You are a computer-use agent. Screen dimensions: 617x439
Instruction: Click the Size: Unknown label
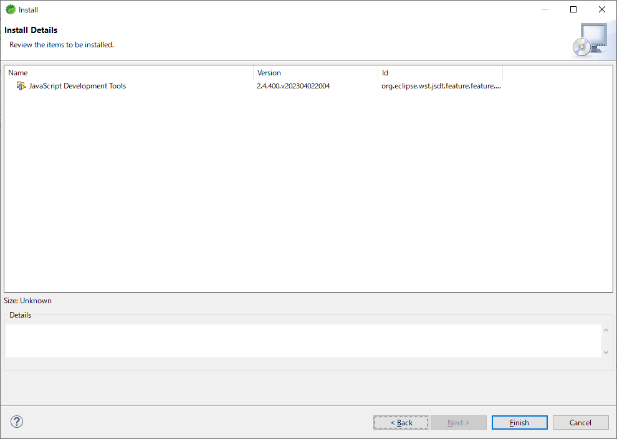coord(27,301)
